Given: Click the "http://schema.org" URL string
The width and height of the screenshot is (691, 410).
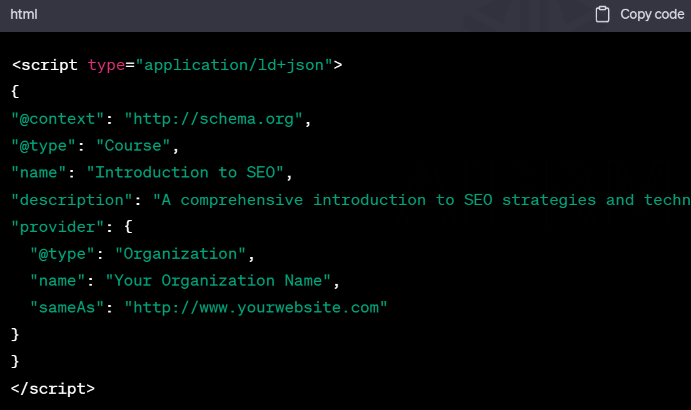Looking at the screenshot, I should (213, 119).
